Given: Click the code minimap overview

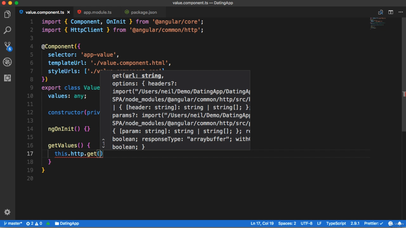Looking at the screenshot, I should pyautogui.click(x=378, y=23).
